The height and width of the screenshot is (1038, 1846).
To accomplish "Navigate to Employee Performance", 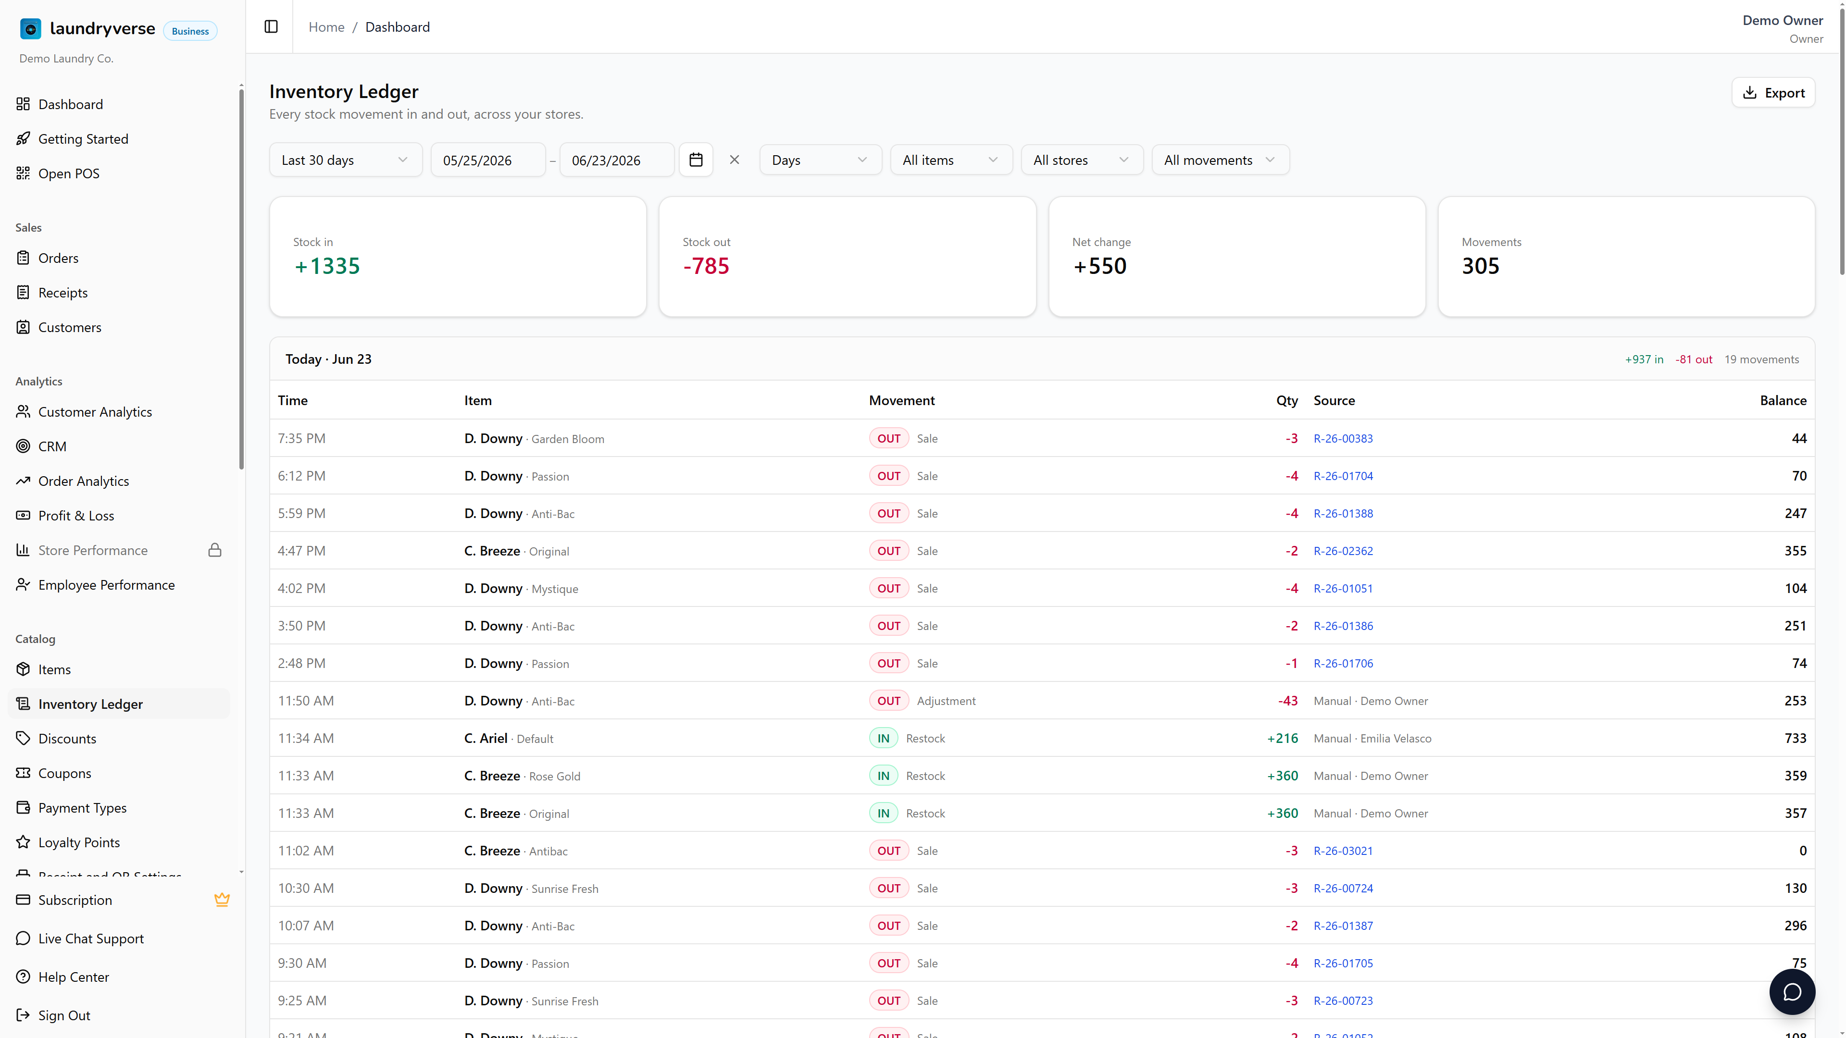I will pos(119,584).
